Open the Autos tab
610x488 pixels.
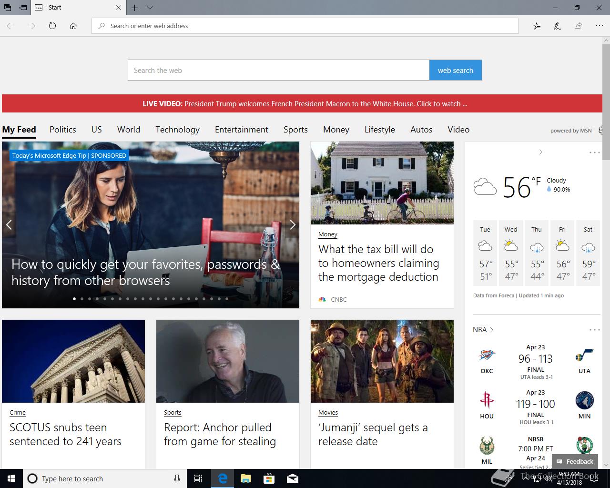(421, 130)
